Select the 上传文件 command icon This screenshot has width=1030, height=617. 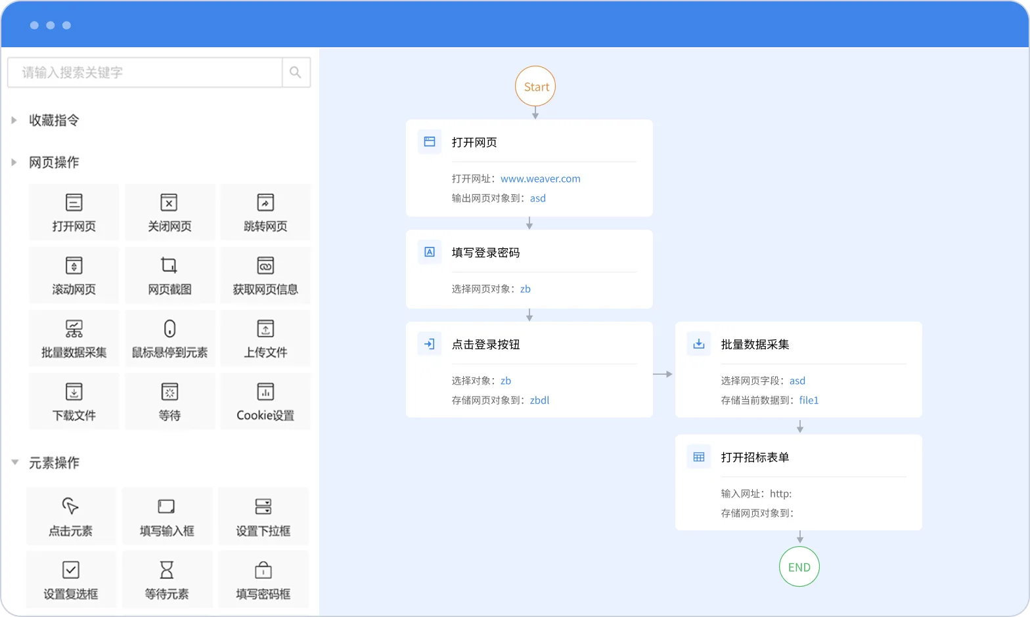pos(265,328)
